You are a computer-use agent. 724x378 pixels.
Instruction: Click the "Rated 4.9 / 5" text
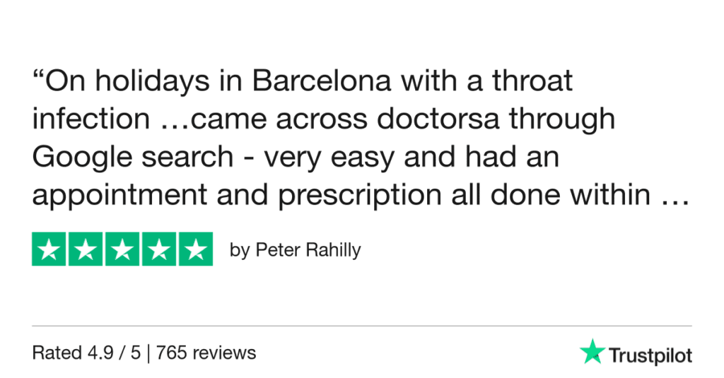click(x=88, y=352)
